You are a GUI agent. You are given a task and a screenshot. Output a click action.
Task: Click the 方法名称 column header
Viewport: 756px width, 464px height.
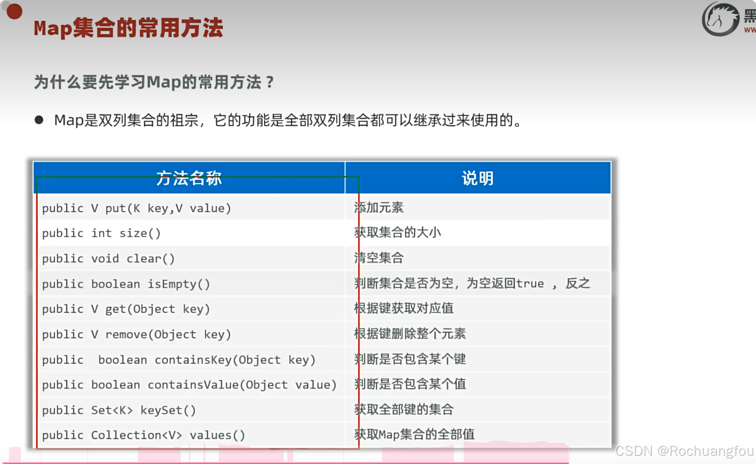point(189,178)
